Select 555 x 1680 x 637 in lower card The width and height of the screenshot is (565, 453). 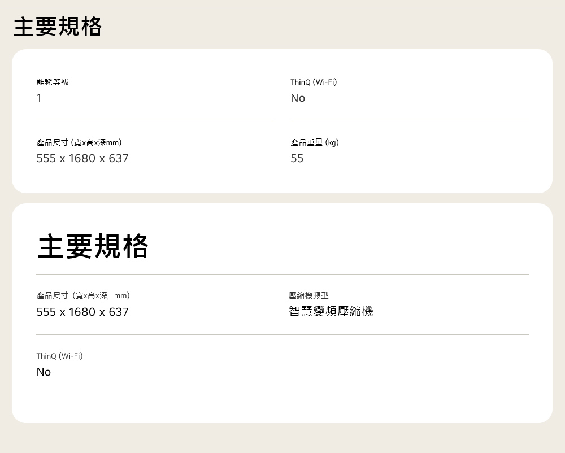[82, 312]
